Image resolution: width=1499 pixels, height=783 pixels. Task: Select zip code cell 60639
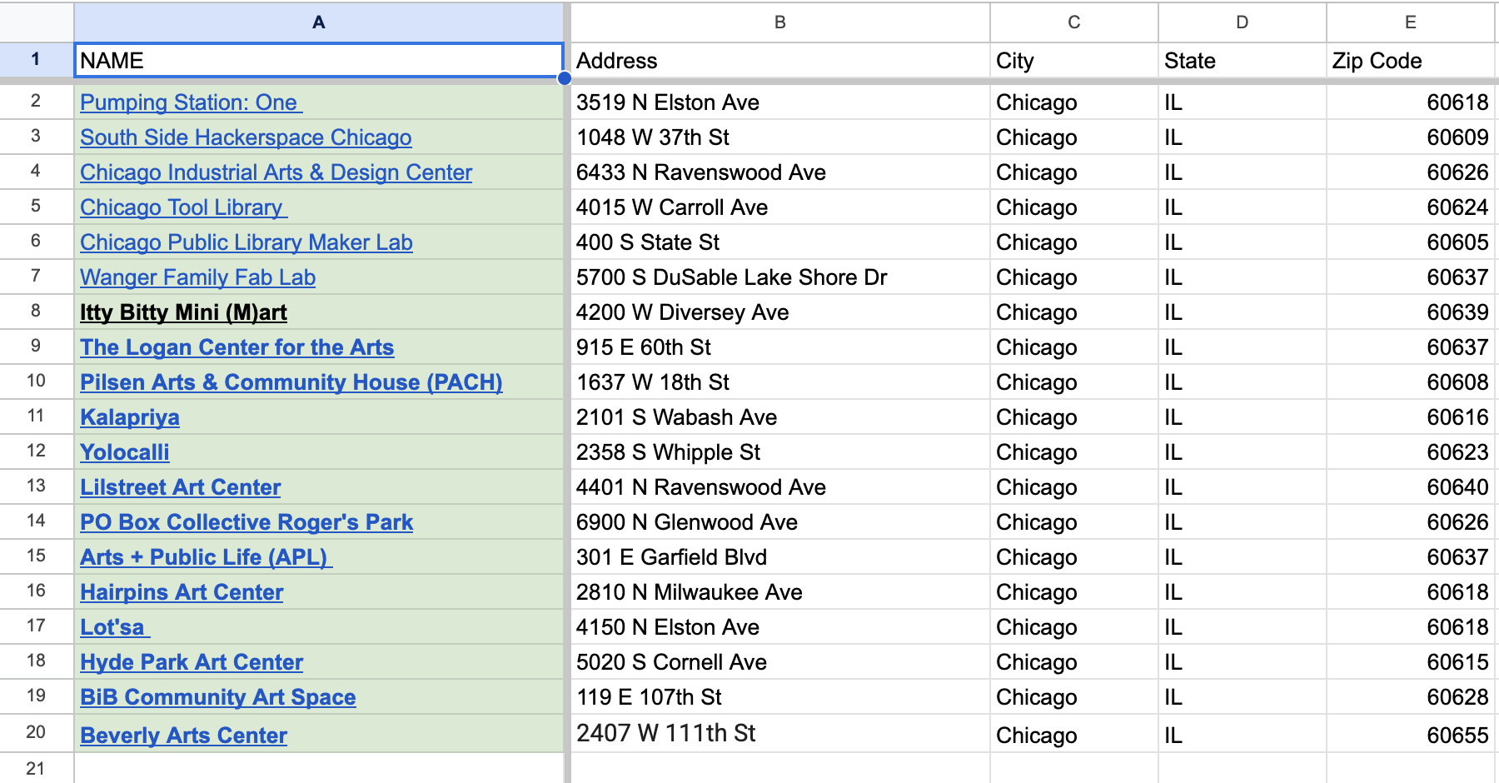[1411, 312]
